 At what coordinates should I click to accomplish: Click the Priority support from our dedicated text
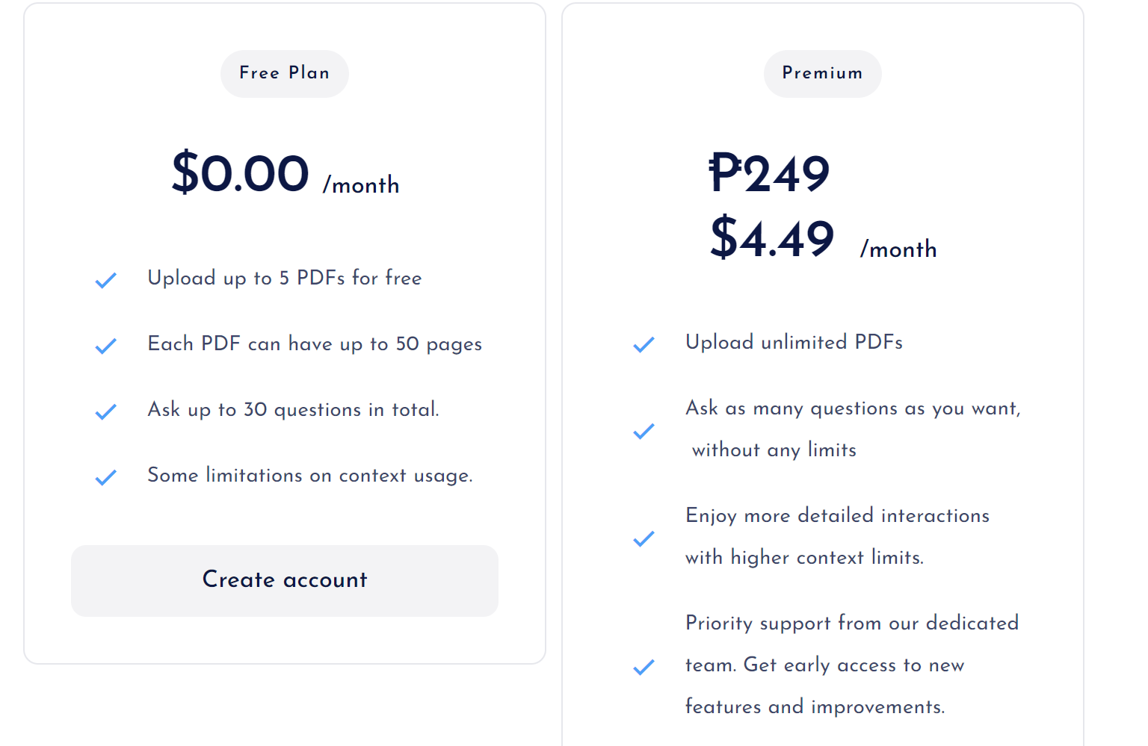pos(852,623)
